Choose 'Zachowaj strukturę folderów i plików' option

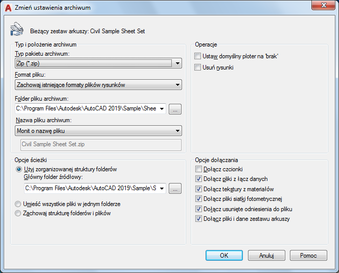click(x=18, y=213)
